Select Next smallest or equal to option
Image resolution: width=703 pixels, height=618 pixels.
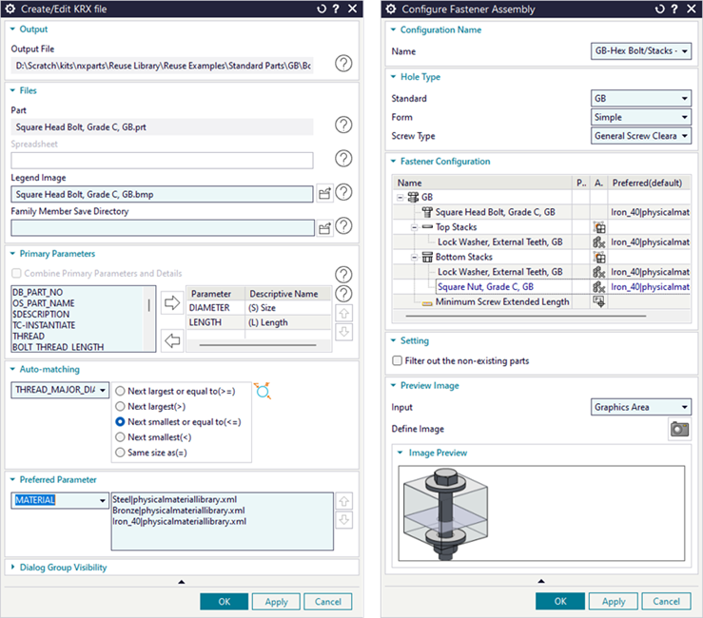point(120,422)
